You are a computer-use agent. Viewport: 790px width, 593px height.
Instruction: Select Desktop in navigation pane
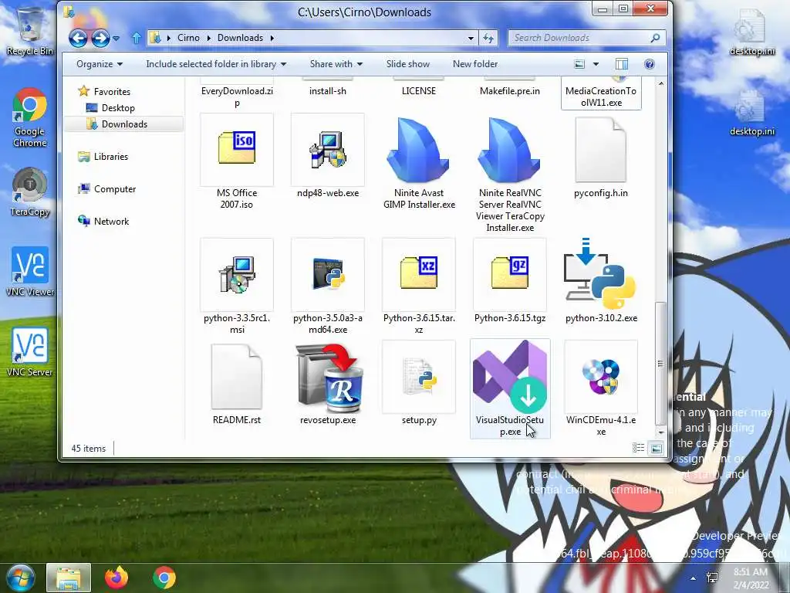click(x=118, y=108)
